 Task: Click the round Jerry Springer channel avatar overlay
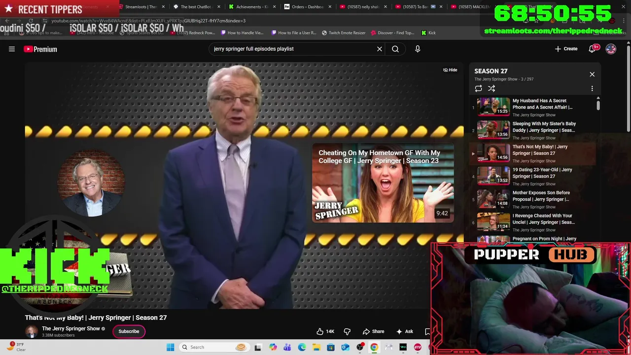pos(91,182)
